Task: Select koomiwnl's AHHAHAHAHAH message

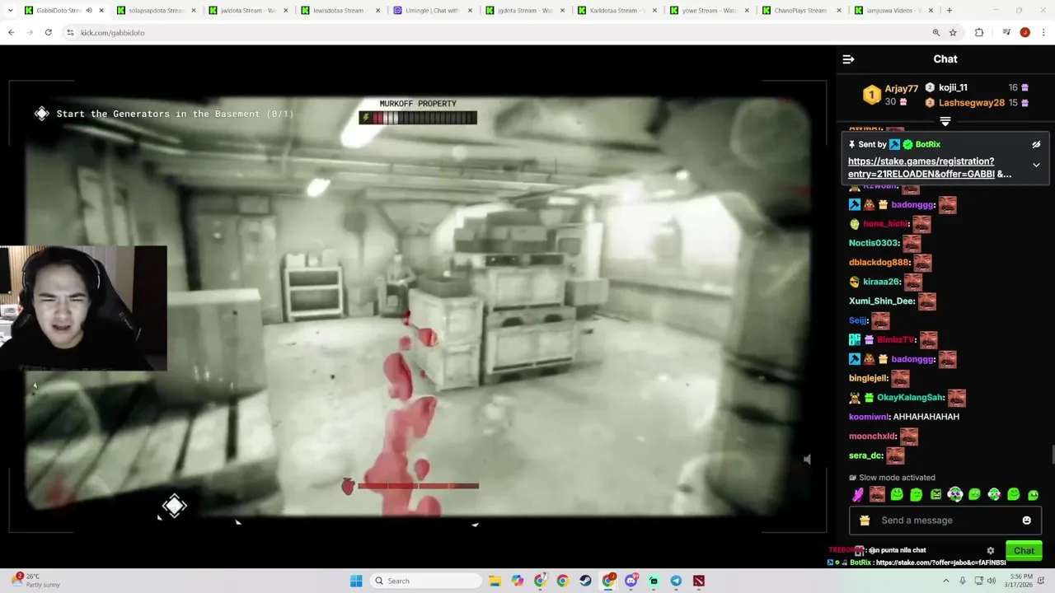Action: (x=926, y=417)
